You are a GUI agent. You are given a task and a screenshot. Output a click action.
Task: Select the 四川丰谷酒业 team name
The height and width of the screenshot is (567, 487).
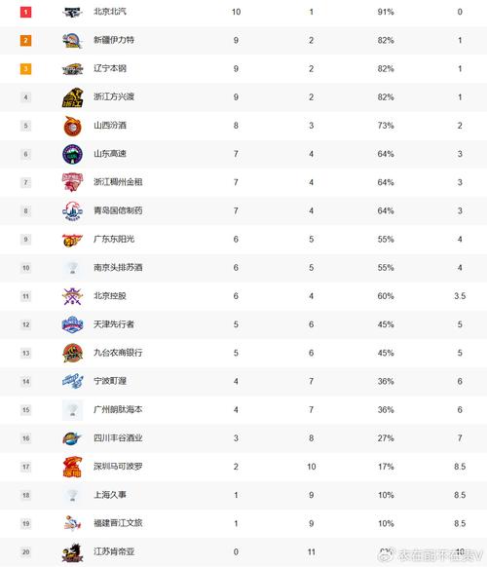[x=118, y=437]
